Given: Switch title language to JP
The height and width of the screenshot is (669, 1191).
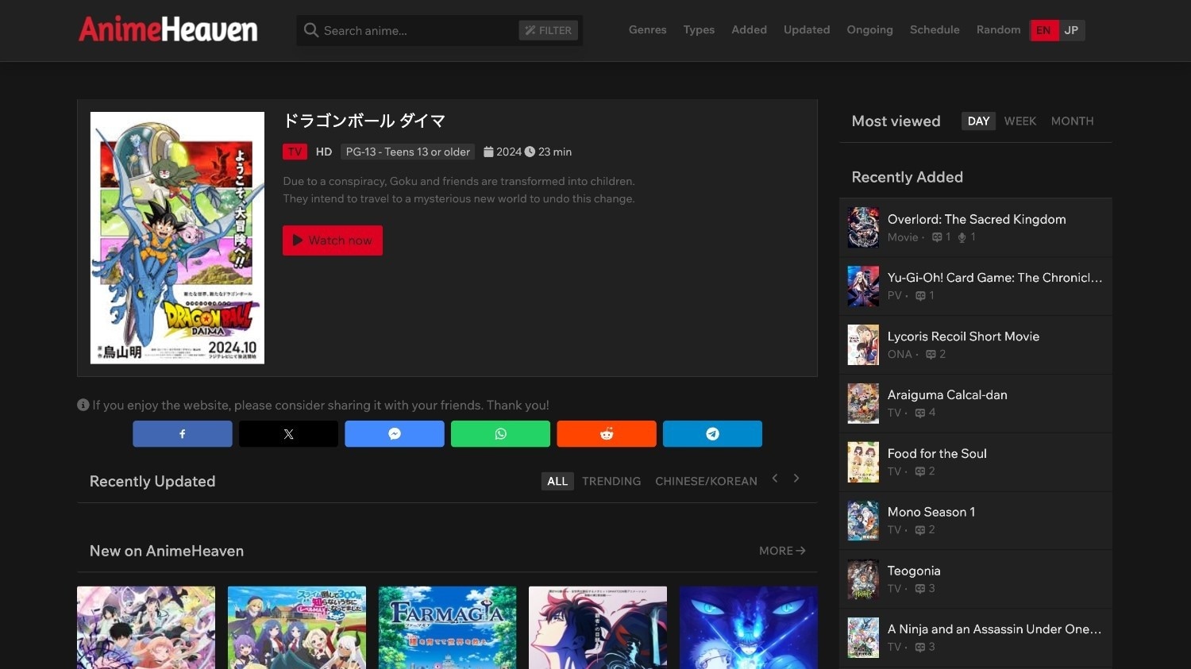Looking at the screenshot, I should tap(1072, 30).
